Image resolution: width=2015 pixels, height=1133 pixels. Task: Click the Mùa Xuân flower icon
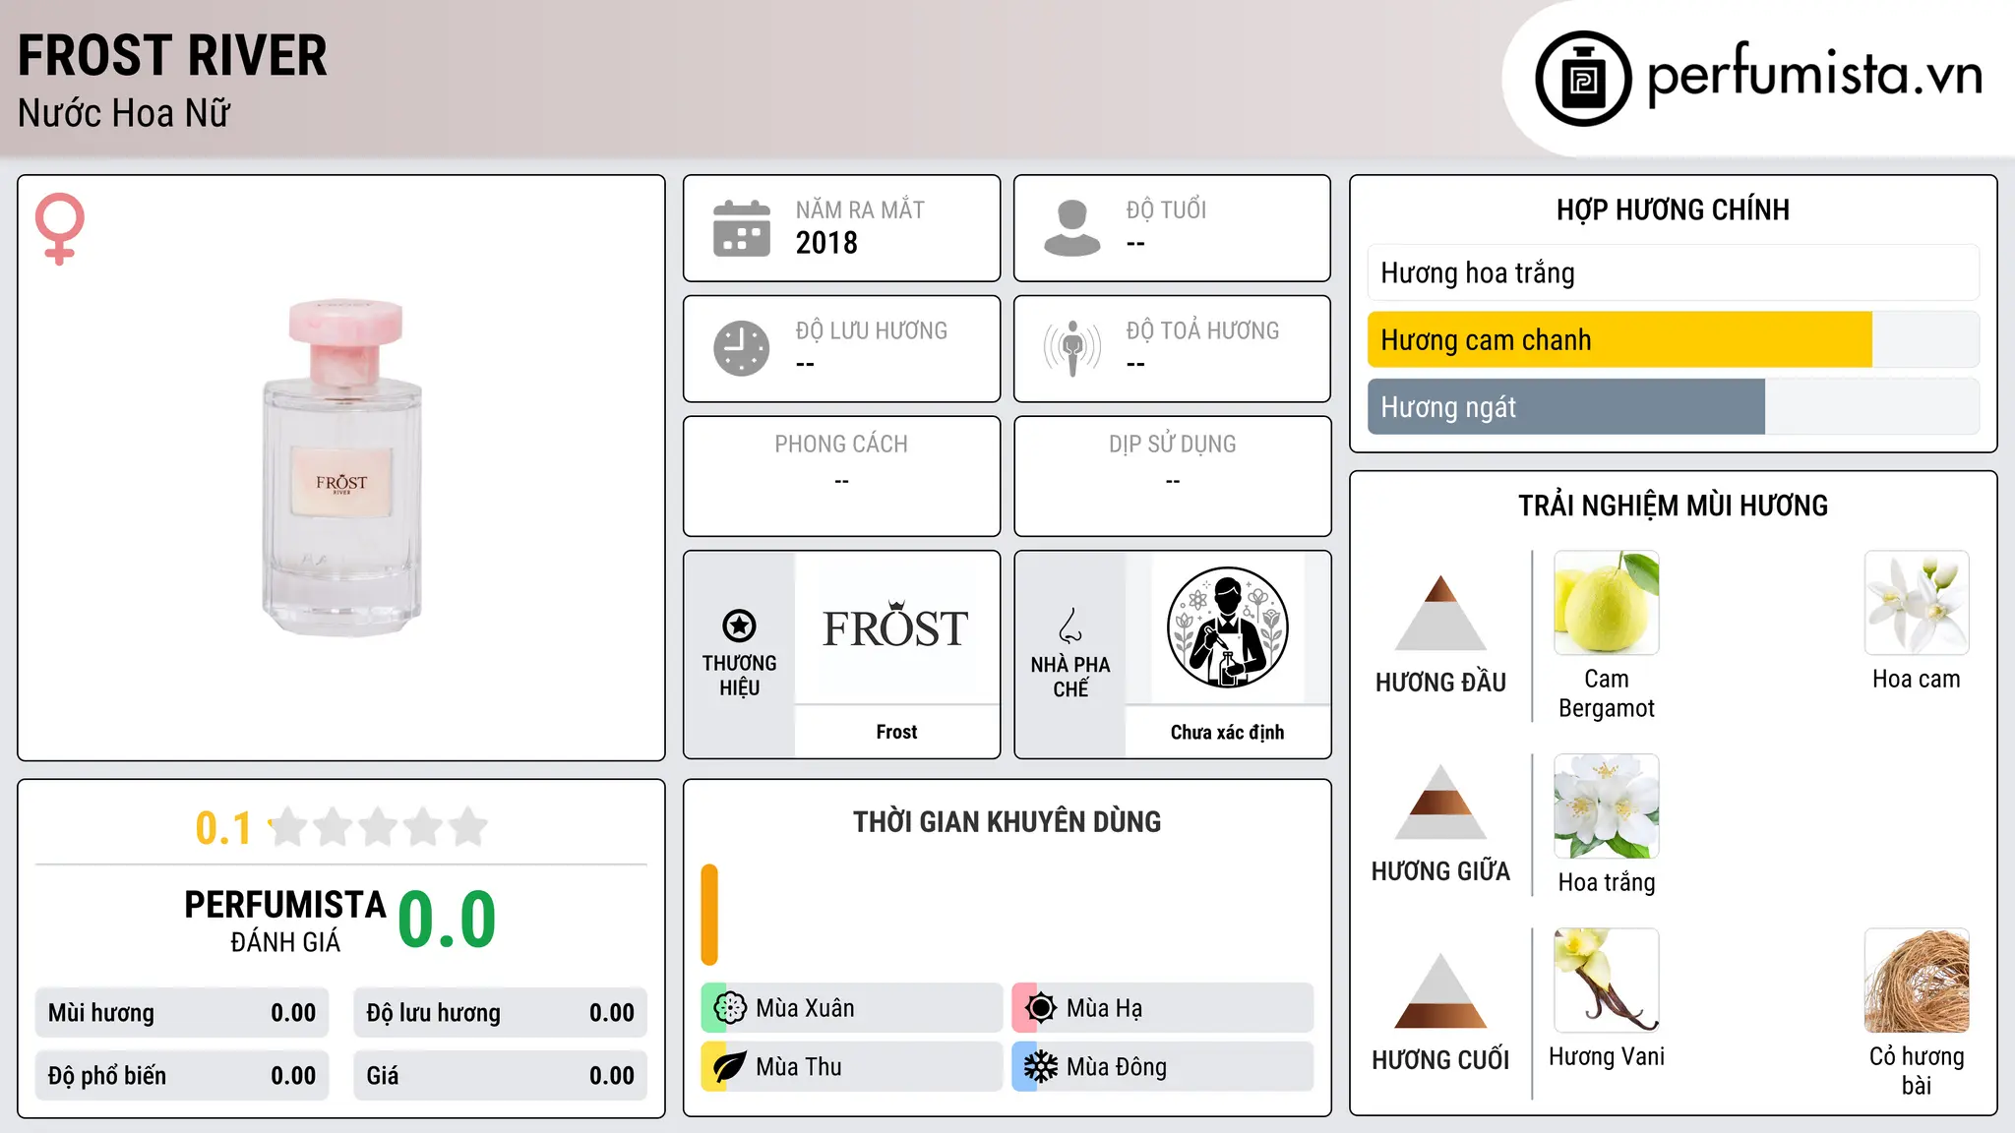tap(730, 1008)
